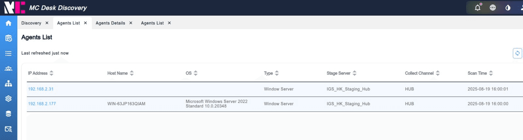Open the search discovery sidebar icon
This screenshot has width=523, height=140.
8,129
